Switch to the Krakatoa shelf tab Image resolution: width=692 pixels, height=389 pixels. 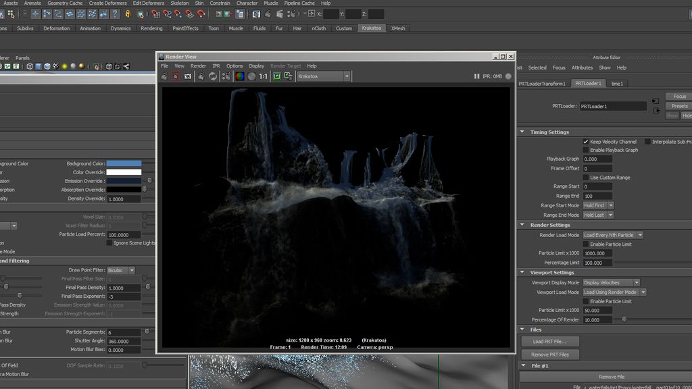(371, 28)
